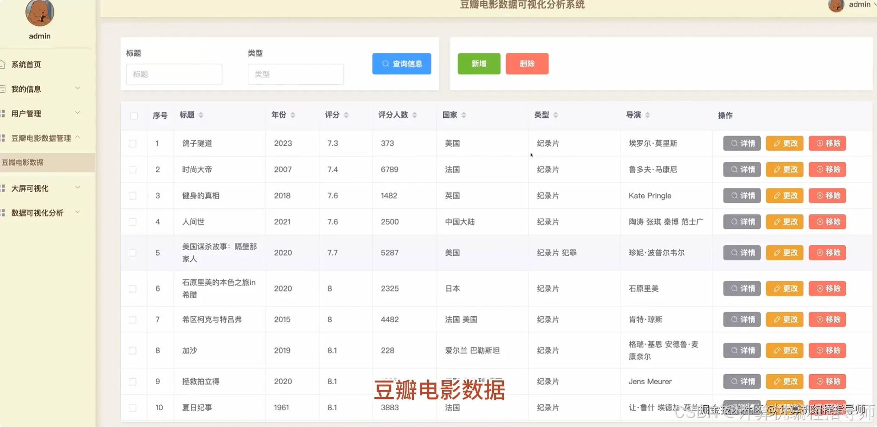
Task: Sort the table by 导演 column
Action: point(647,115)
